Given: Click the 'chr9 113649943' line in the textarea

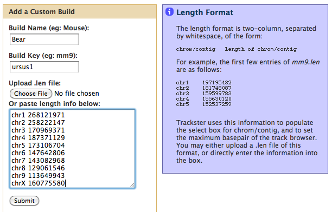Looking at the screenshot, I should click(x=38, y=176).
